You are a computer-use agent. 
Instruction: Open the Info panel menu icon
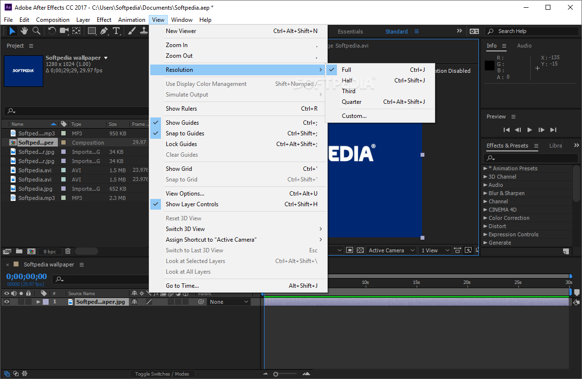(504, 46)
